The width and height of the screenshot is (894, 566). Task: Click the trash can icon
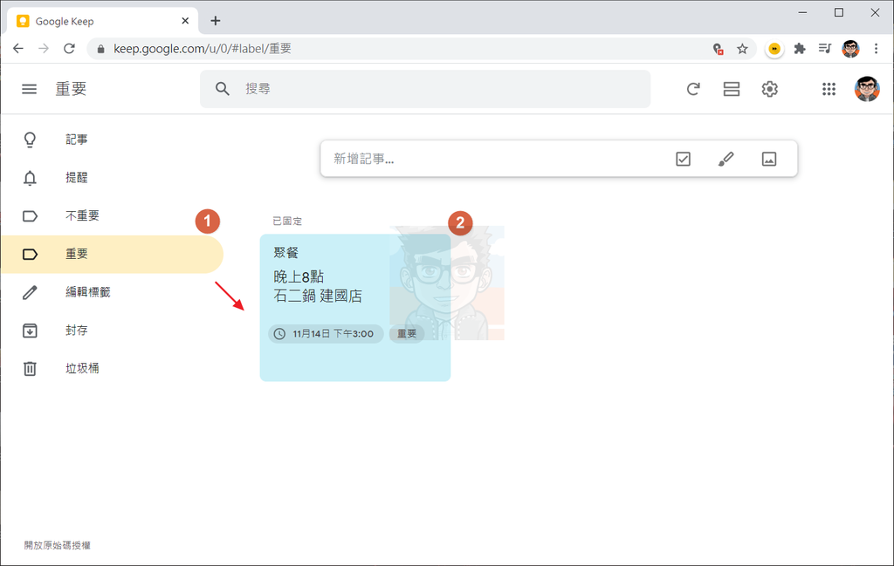point(30,368)
